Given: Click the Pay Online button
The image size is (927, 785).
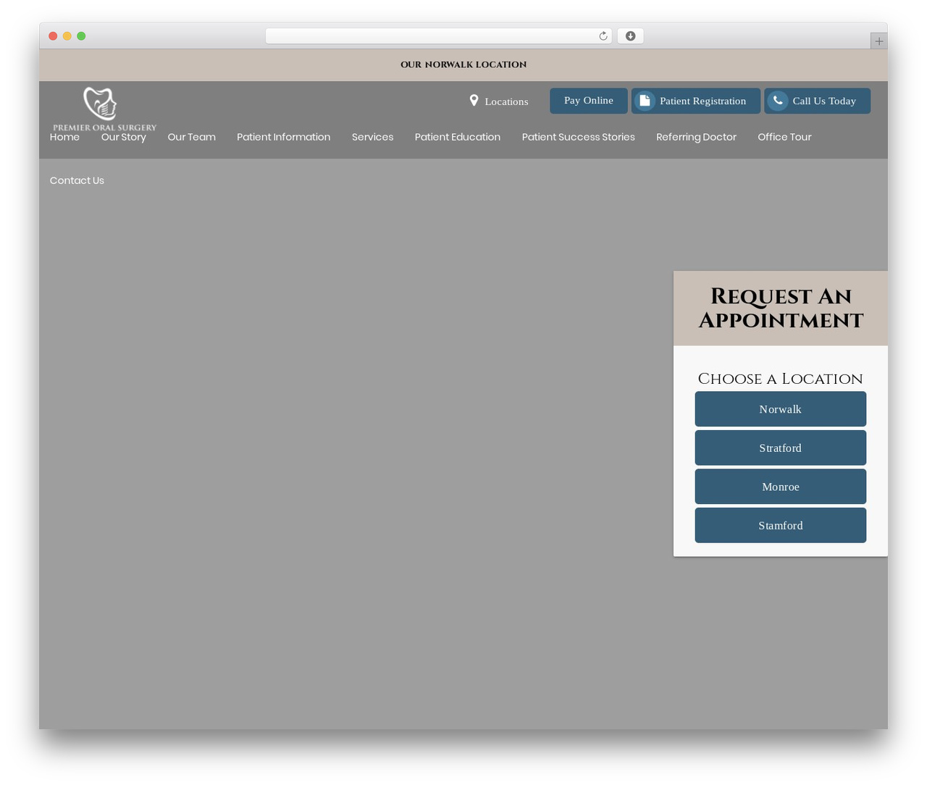Looking at the screenshot, I should click(x=589, y=101).
